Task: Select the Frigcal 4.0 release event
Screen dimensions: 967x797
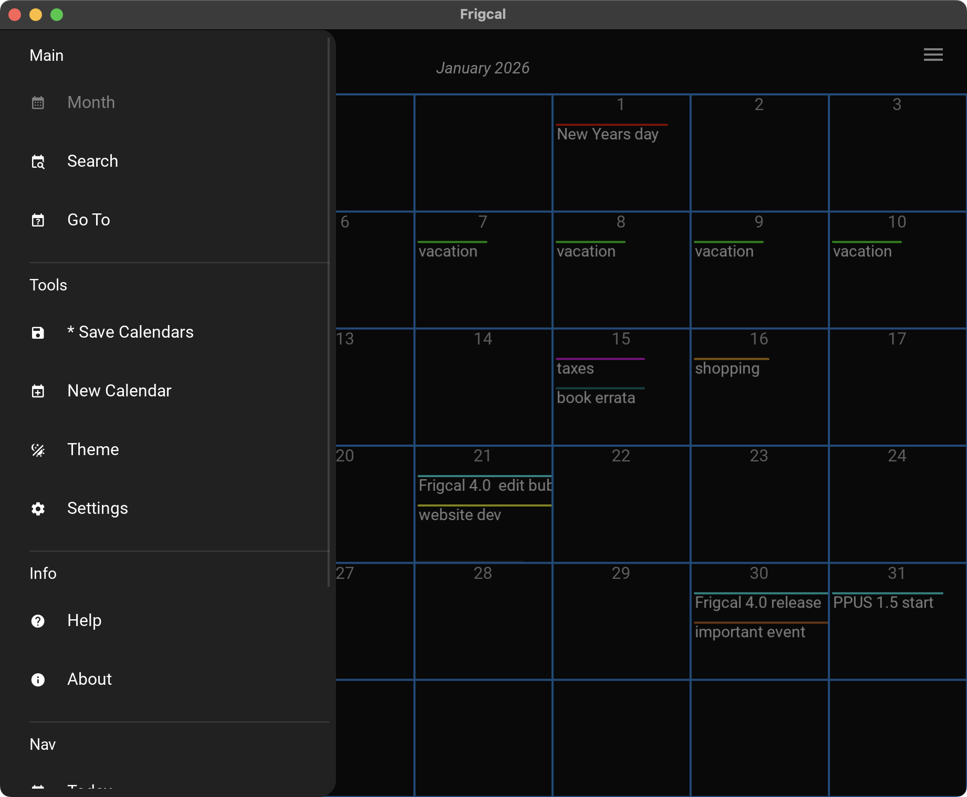Action: [x=758, y=602]
